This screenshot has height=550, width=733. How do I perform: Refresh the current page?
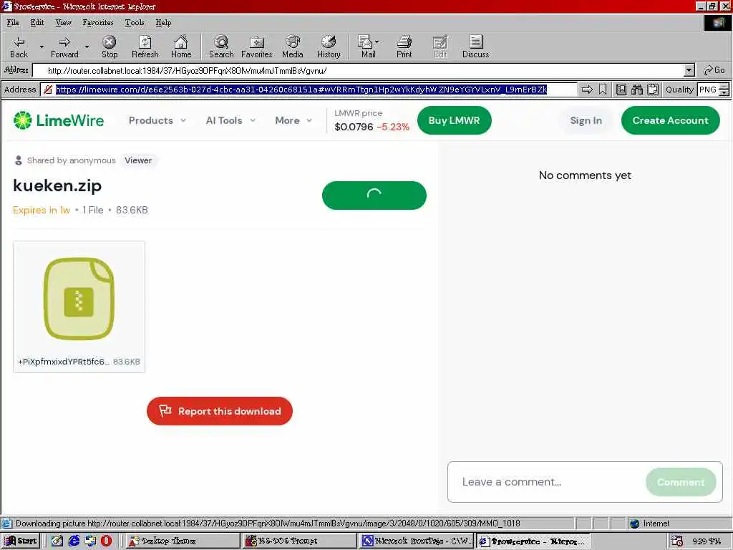click(145, 47)
